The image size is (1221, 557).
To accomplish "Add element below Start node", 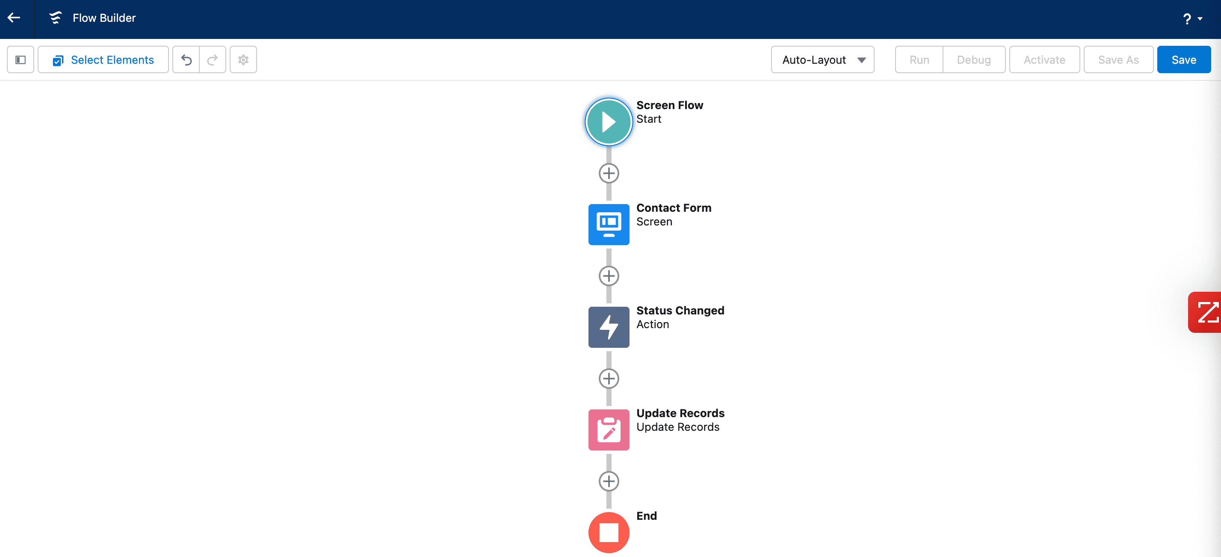I will coord(609,174).
